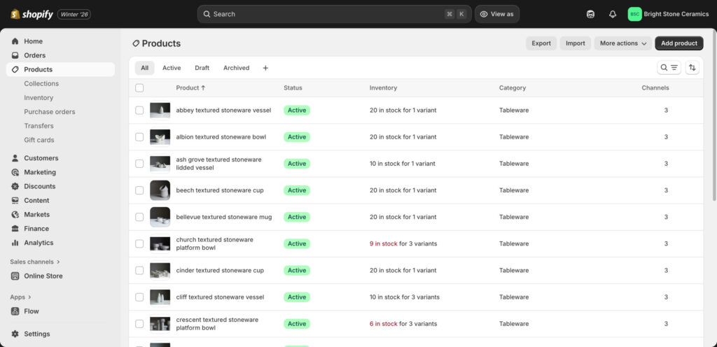Click the notifications bell icon

pos(613,14)
